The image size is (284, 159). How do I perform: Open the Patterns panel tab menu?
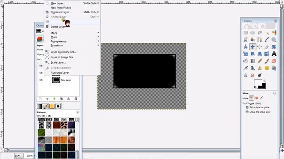77,112
